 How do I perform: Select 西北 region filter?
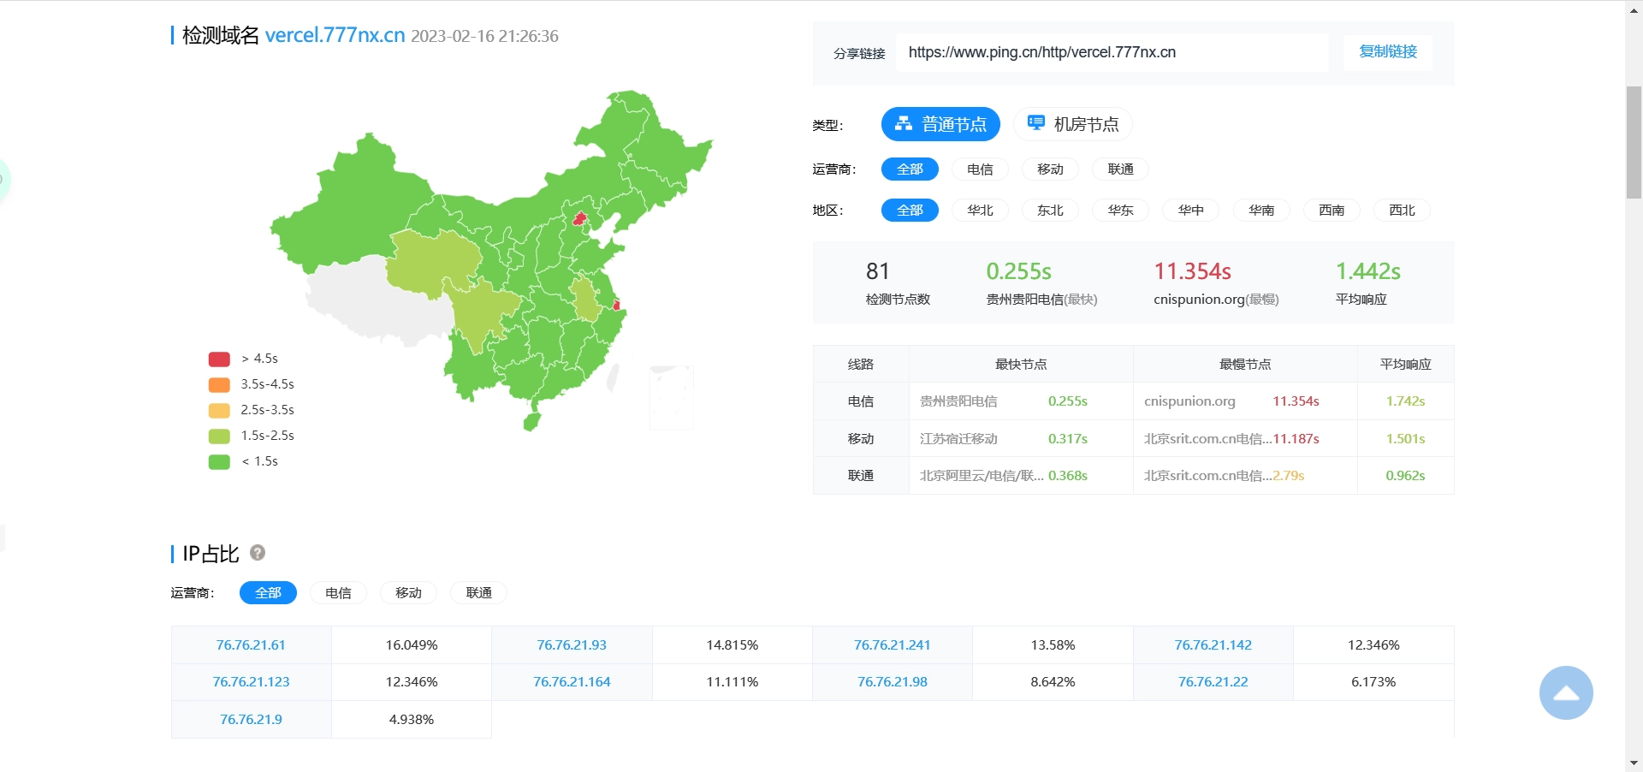pos(1401,211)
